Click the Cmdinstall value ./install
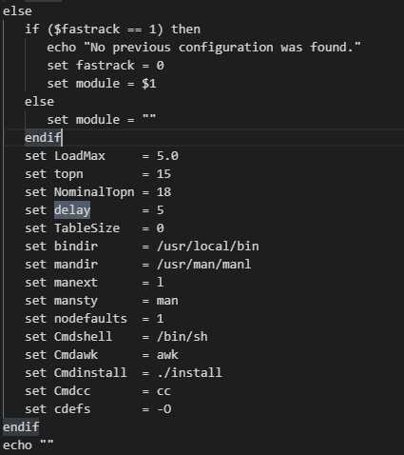404x455 pixels. click(189, 373)
